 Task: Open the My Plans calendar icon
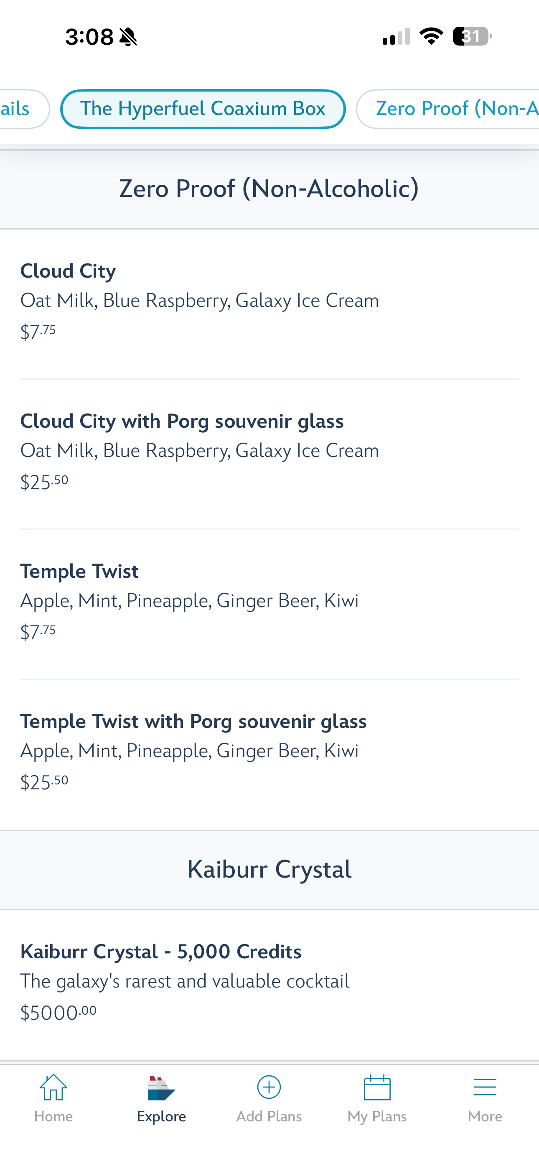(377, 1087)
